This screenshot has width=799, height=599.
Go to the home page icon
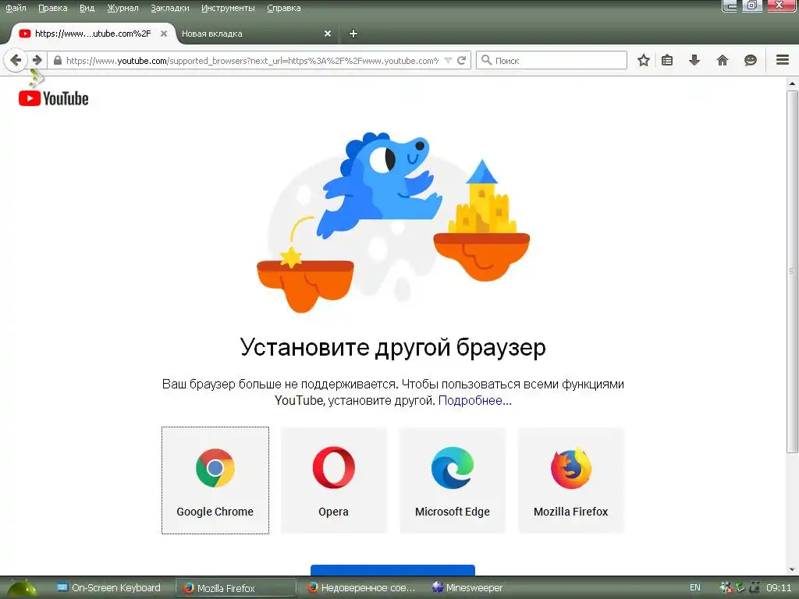pos(722,60)
